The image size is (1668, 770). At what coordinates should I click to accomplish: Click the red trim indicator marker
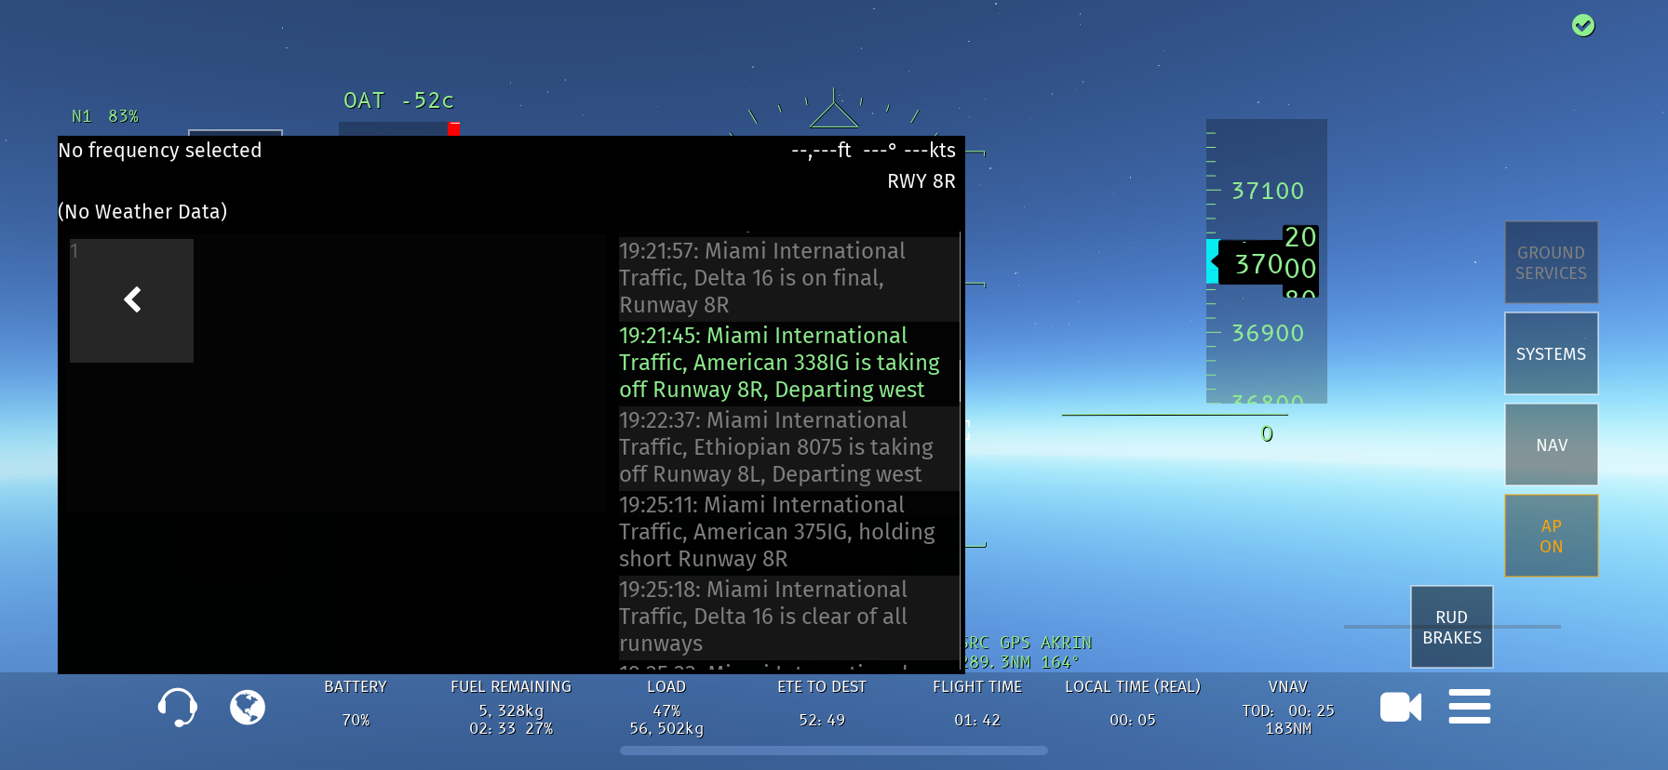pos(454,129)
